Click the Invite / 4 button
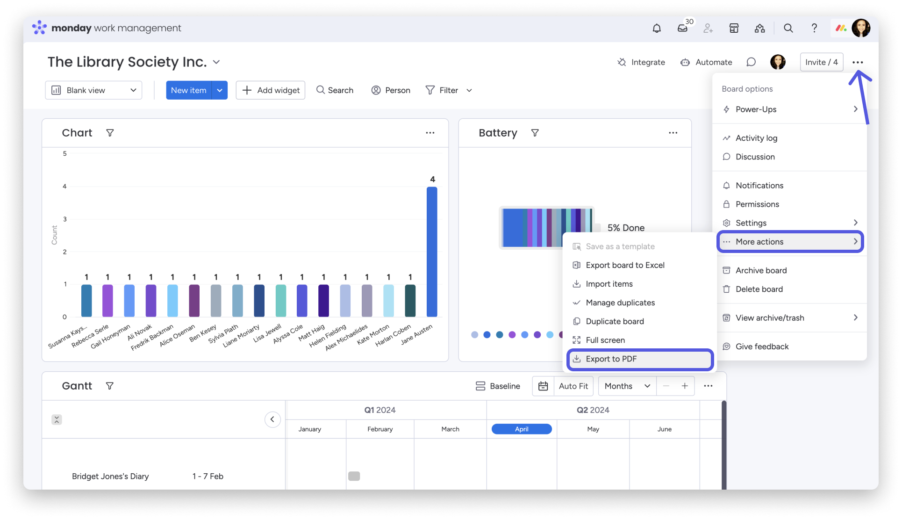 821,62
